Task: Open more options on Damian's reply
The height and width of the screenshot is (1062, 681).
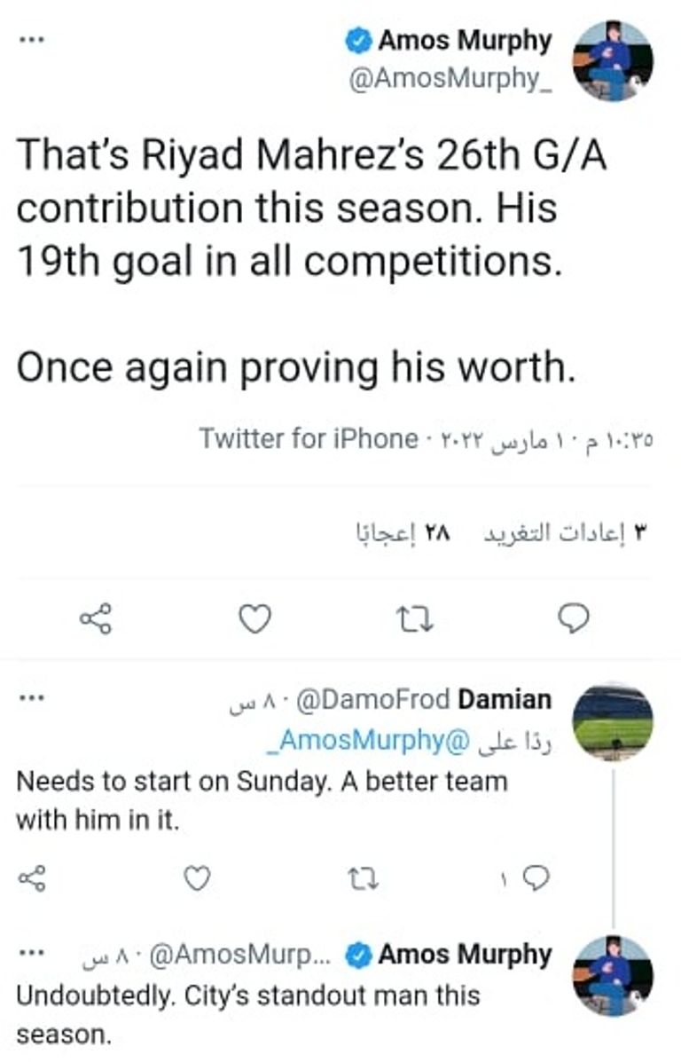Action: click(32, 698)
